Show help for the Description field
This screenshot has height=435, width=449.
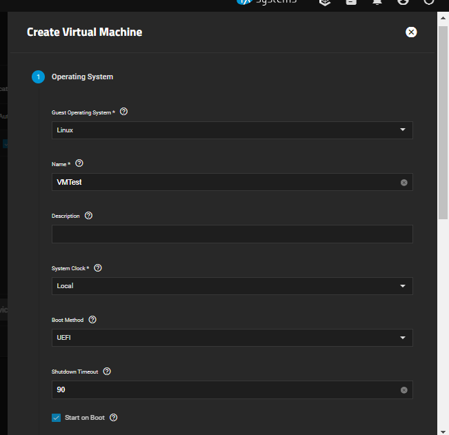88,216
